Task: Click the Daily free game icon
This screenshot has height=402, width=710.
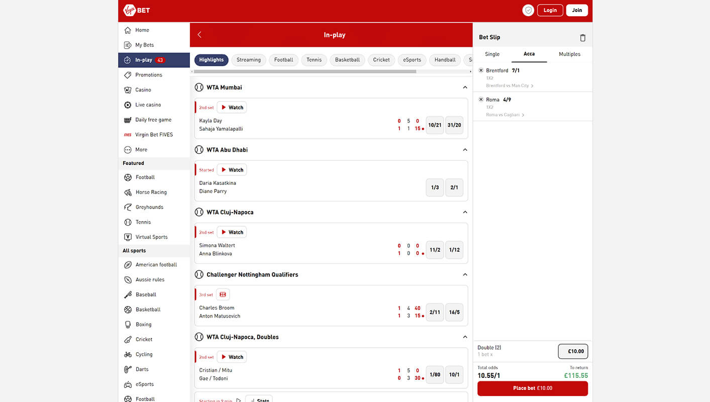Action: click(x=128, y=120)
